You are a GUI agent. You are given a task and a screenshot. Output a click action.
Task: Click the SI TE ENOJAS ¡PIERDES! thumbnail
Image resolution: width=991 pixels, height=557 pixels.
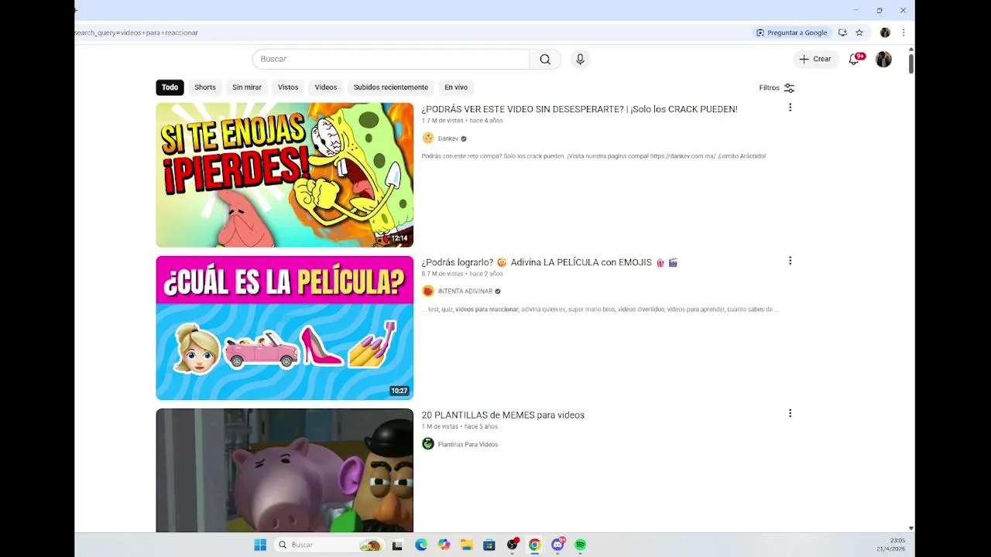pos(285,175)
